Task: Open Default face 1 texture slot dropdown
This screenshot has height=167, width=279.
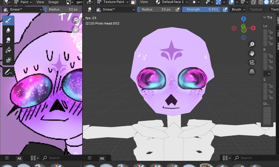Action: [x=172, y=2]
